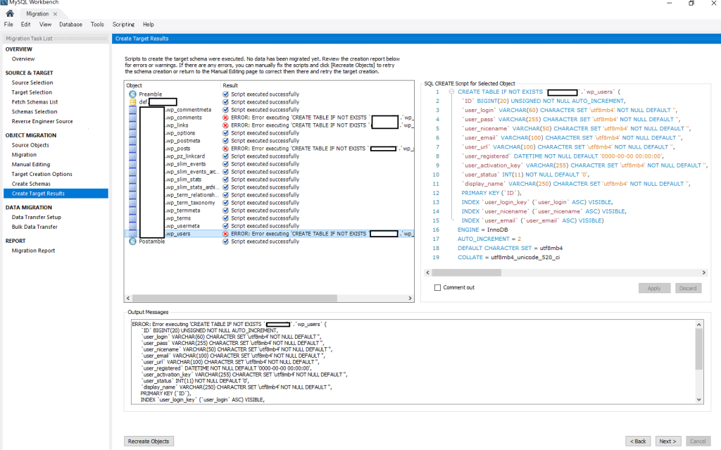
Task: Click the Output Messages scroll up arrow
Action: pyautogui.click(x=699, y=325)
